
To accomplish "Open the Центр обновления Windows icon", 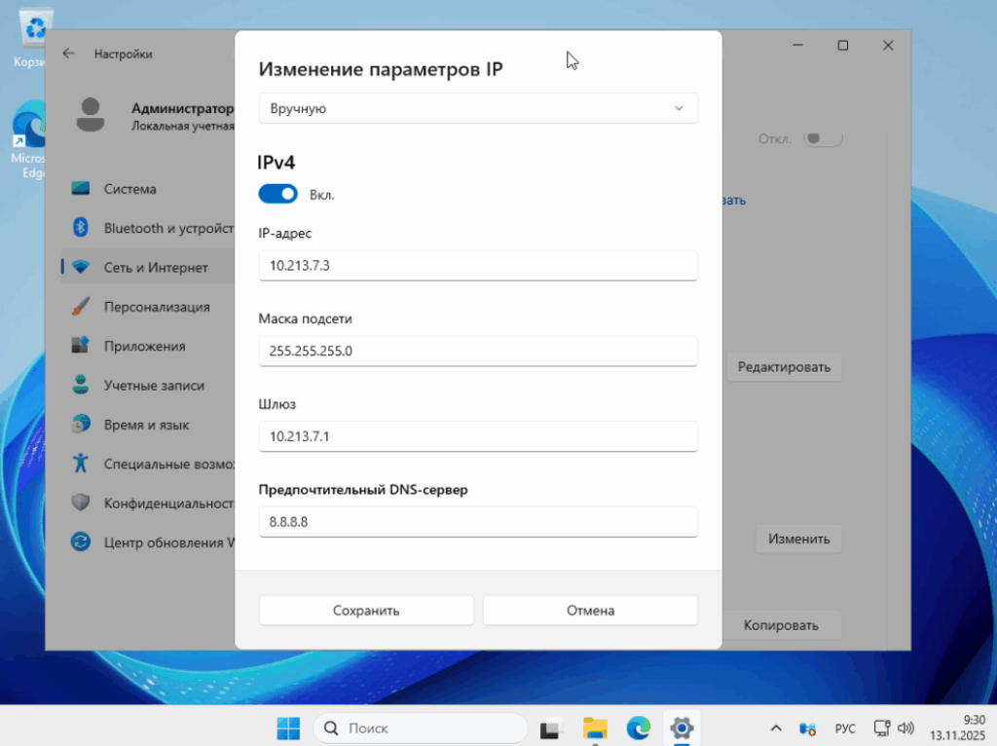I will tap(81, 541).
